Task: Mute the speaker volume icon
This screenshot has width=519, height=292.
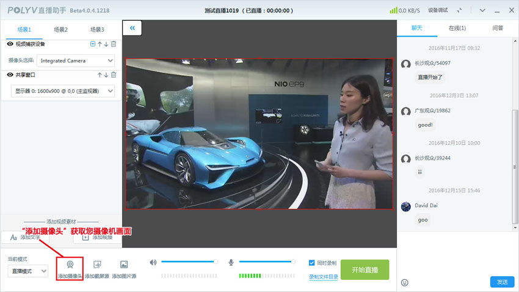Action: [x=153, y=262]
